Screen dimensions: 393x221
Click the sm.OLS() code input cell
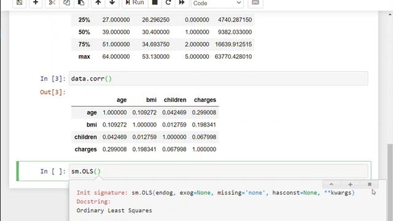tap(219, 171)
